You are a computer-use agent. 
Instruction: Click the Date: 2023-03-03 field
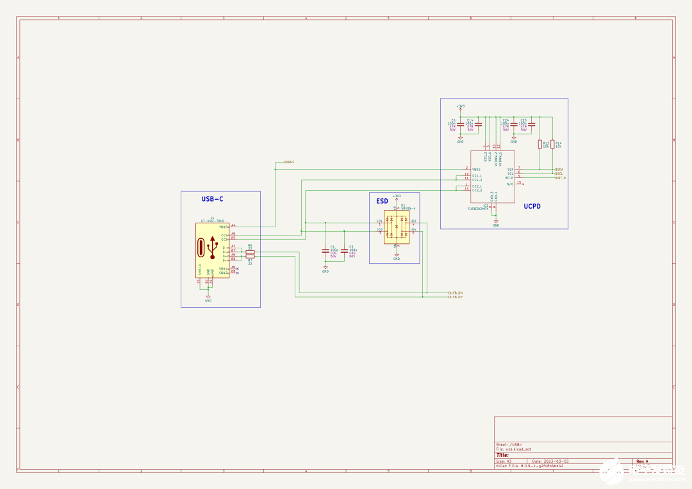[550, 461]
